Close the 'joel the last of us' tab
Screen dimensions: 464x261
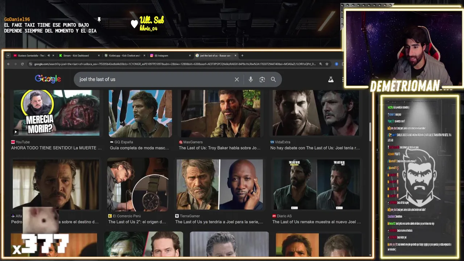pos(235,55)
